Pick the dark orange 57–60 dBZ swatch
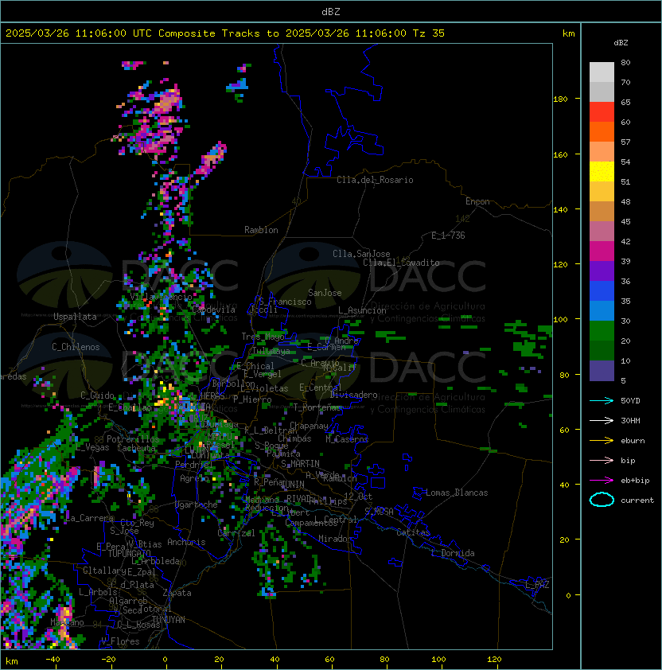Image resolution: width=662 pixels, height=670 pixels. 602,131
